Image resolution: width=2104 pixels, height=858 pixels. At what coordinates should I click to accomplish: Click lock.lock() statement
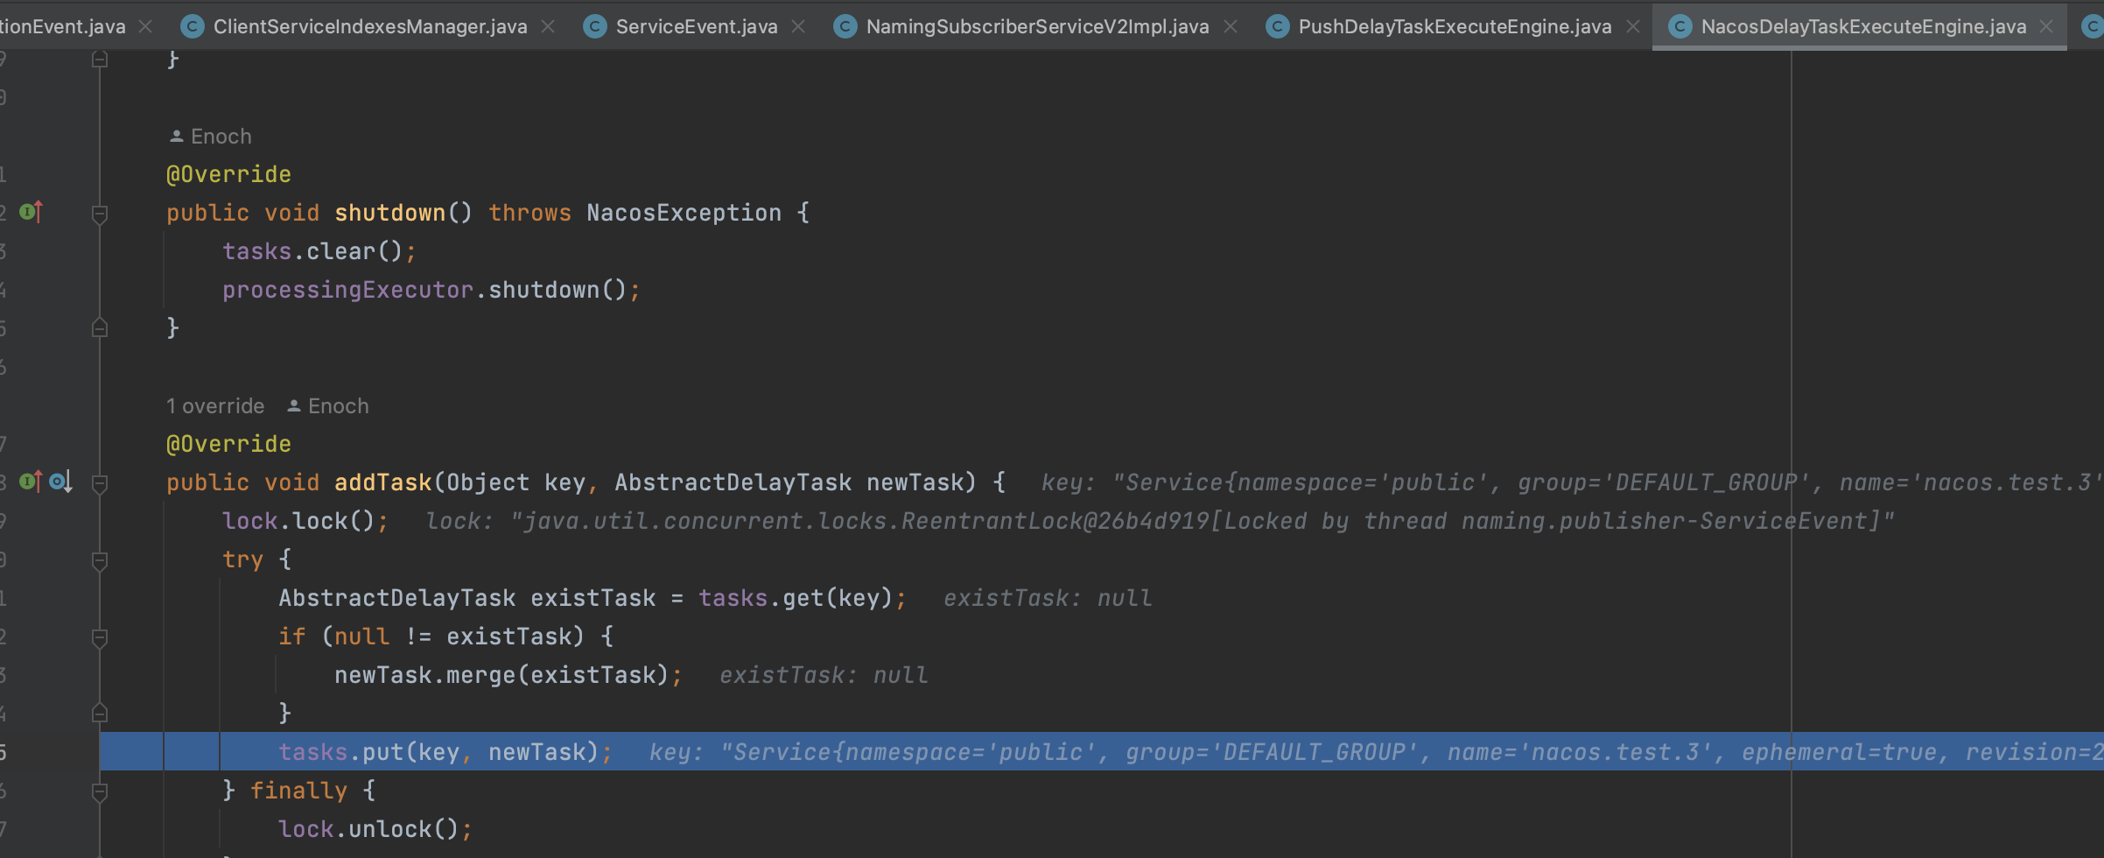(305, 521)
